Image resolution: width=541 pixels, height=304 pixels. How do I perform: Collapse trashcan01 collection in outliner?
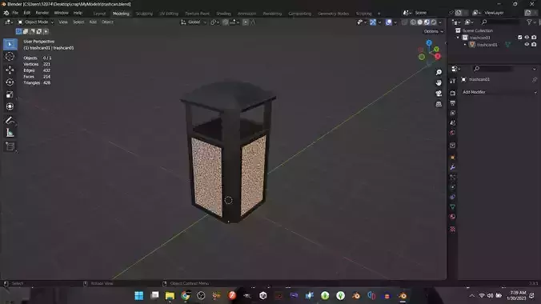coord(459,38)
